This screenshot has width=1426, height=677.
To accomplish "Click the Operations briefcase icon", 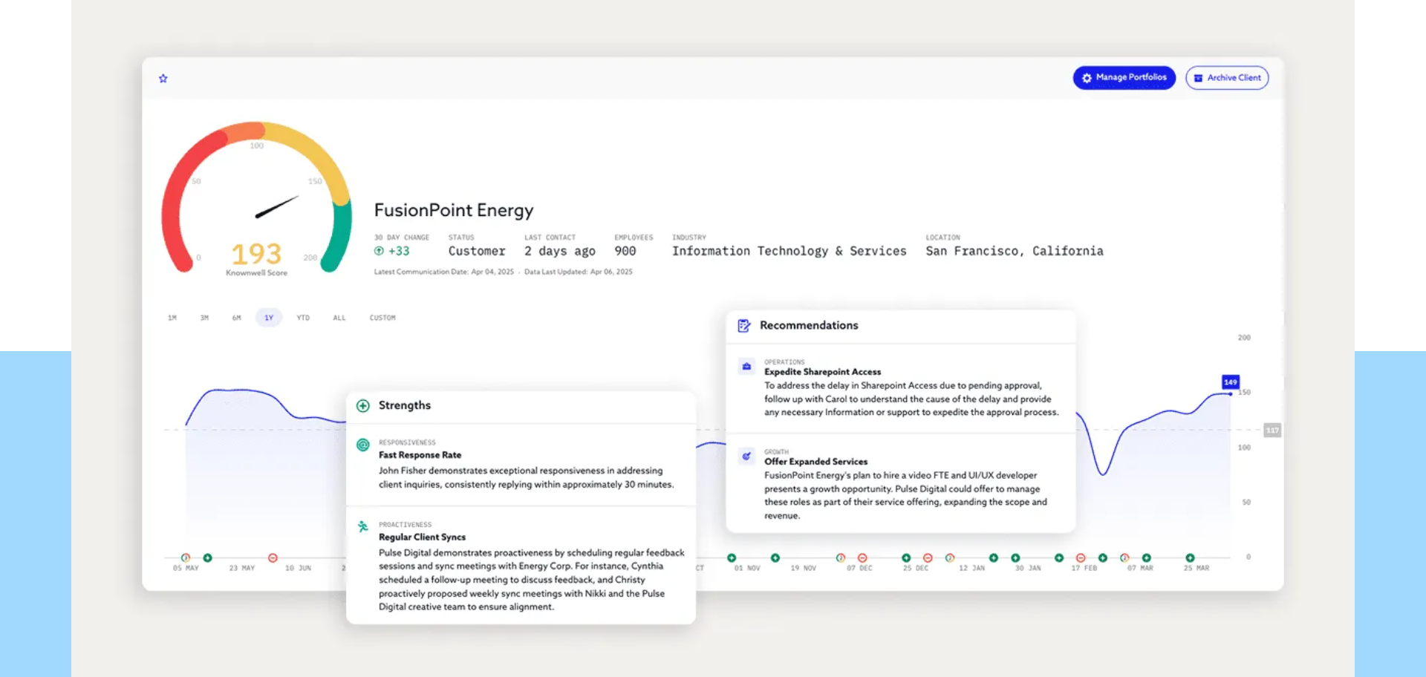I will pyautogui.click(x=746, y=367).
